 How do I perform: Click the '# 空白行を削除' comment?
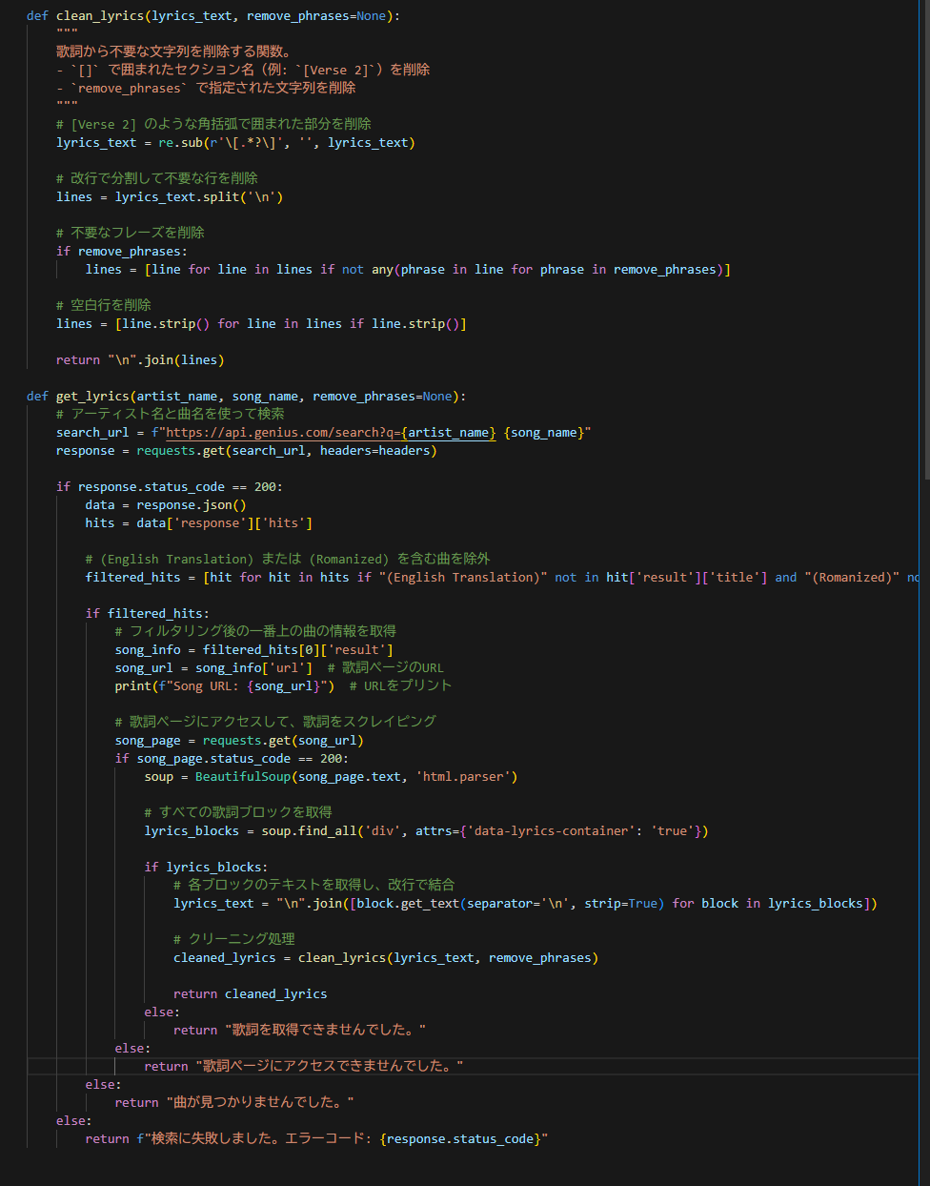(104, 305)
